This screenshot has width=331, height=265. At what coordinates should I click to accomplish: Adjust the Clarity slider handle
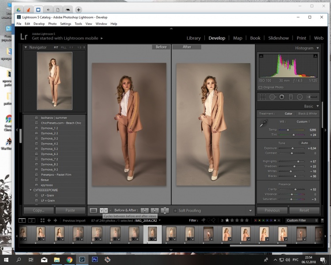(x=296, y=189)
